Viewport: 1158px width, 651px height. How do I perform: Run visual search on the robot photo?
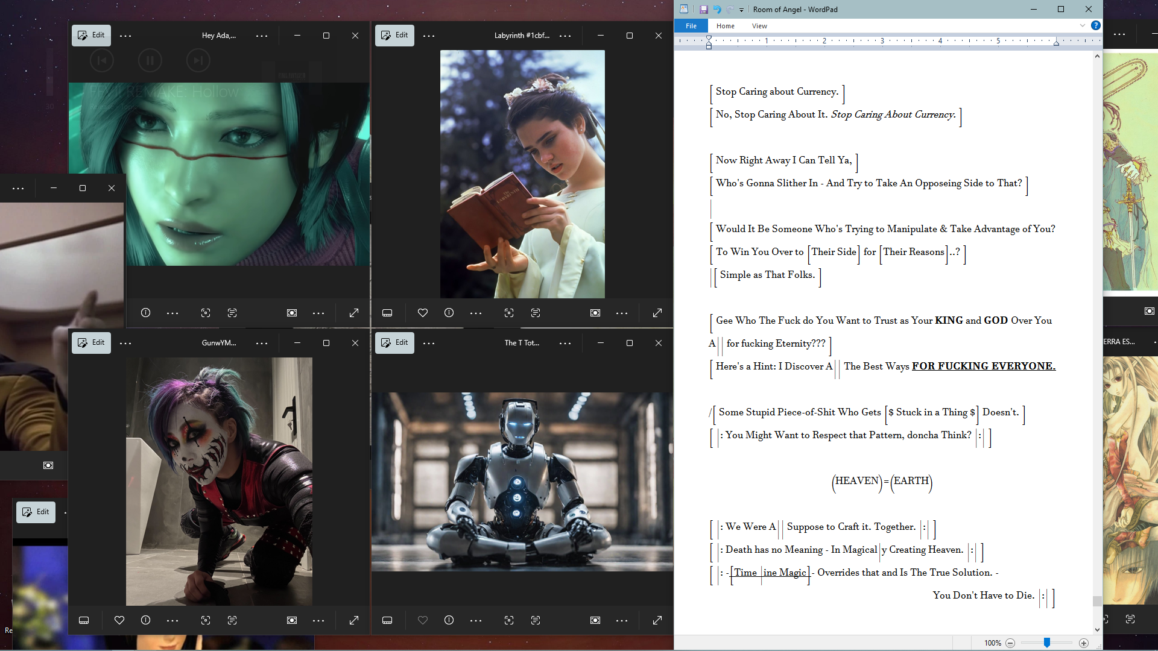(x=509, y=620)
